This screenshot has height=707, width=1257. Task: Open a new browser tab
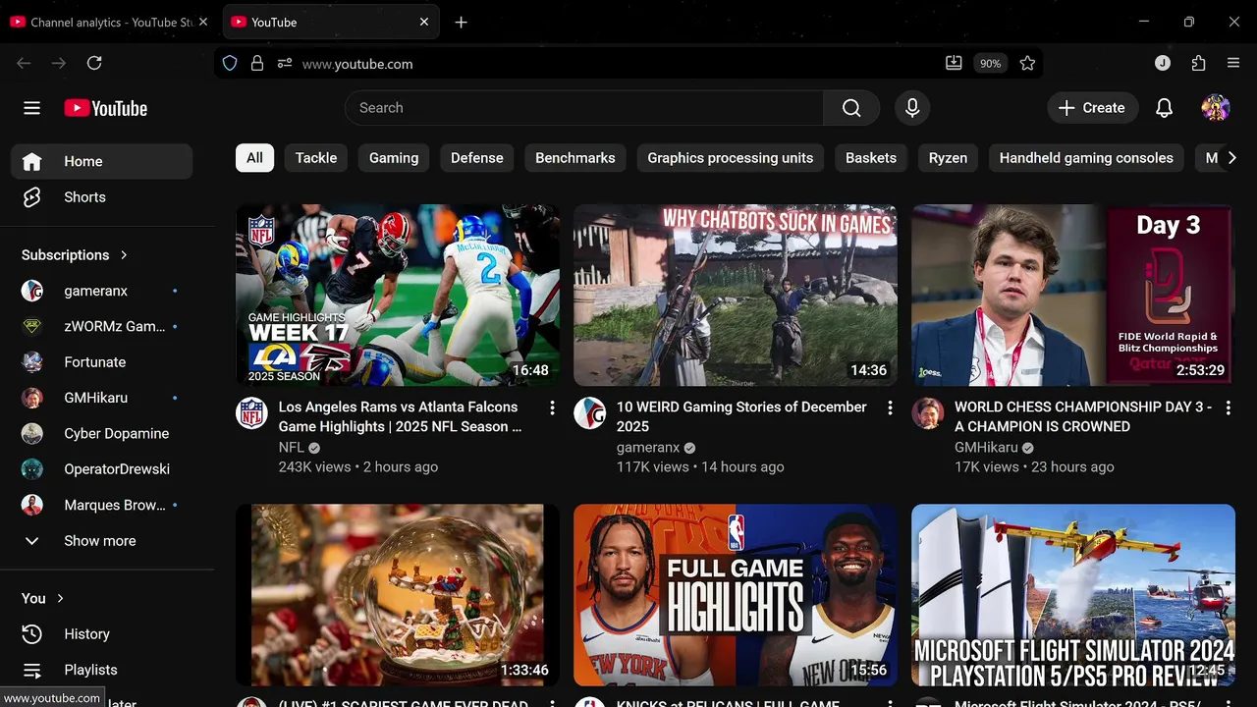coord(461,22)
